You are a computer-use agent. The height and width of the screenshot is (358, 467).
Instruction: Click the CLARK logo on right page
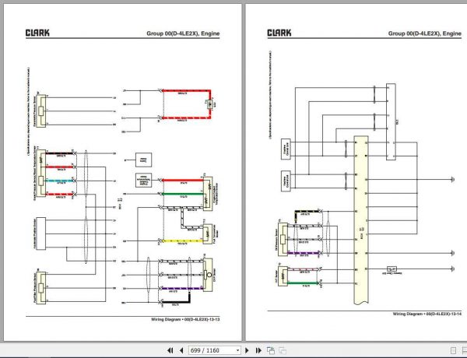pos(279,33)
